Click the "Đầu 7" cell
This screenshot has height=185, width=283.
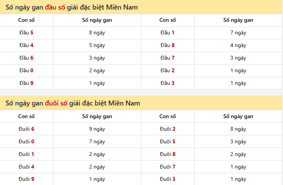coord(167,58)
